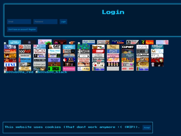Click the Email input field
This screenshot has height=136, width=181.
point(19,21)
